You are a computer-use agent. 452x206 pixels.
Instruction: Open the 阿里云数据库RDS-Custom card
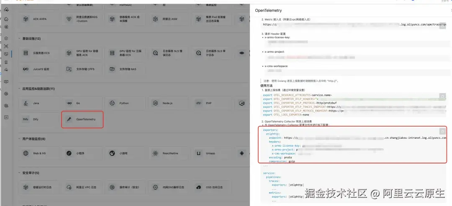(82, 19)
